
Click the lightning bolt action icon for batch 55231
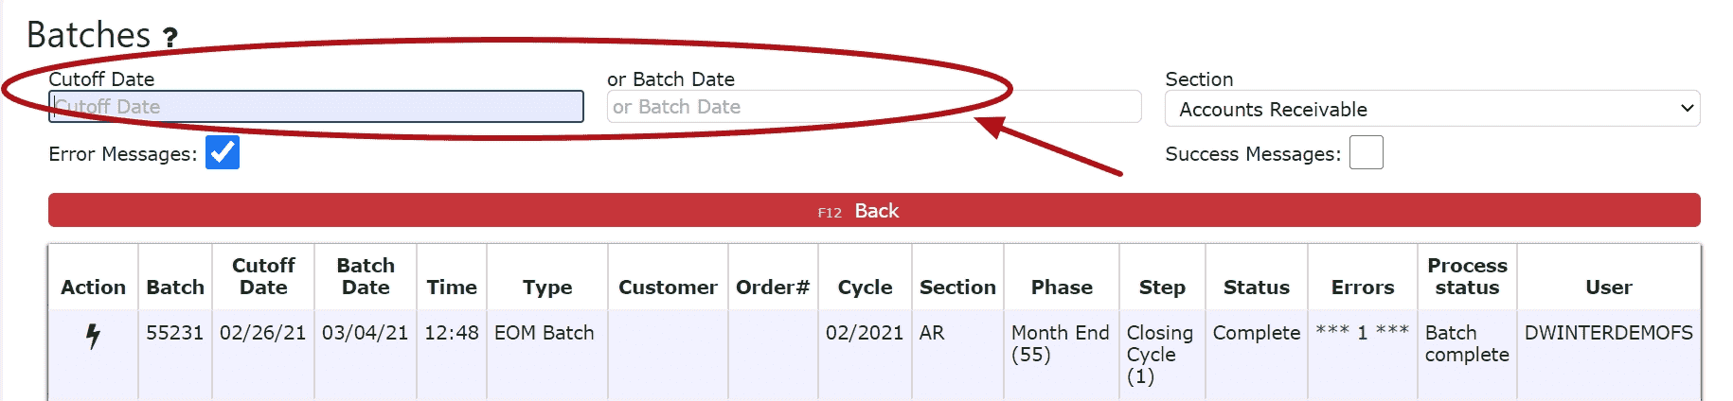click(93, 336)
